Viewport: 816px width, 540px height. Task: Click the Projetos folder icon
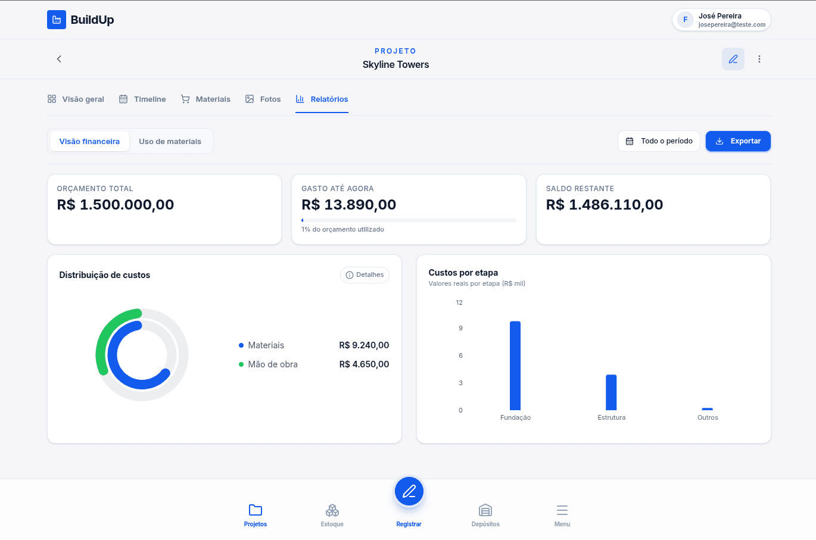(255, 511)
